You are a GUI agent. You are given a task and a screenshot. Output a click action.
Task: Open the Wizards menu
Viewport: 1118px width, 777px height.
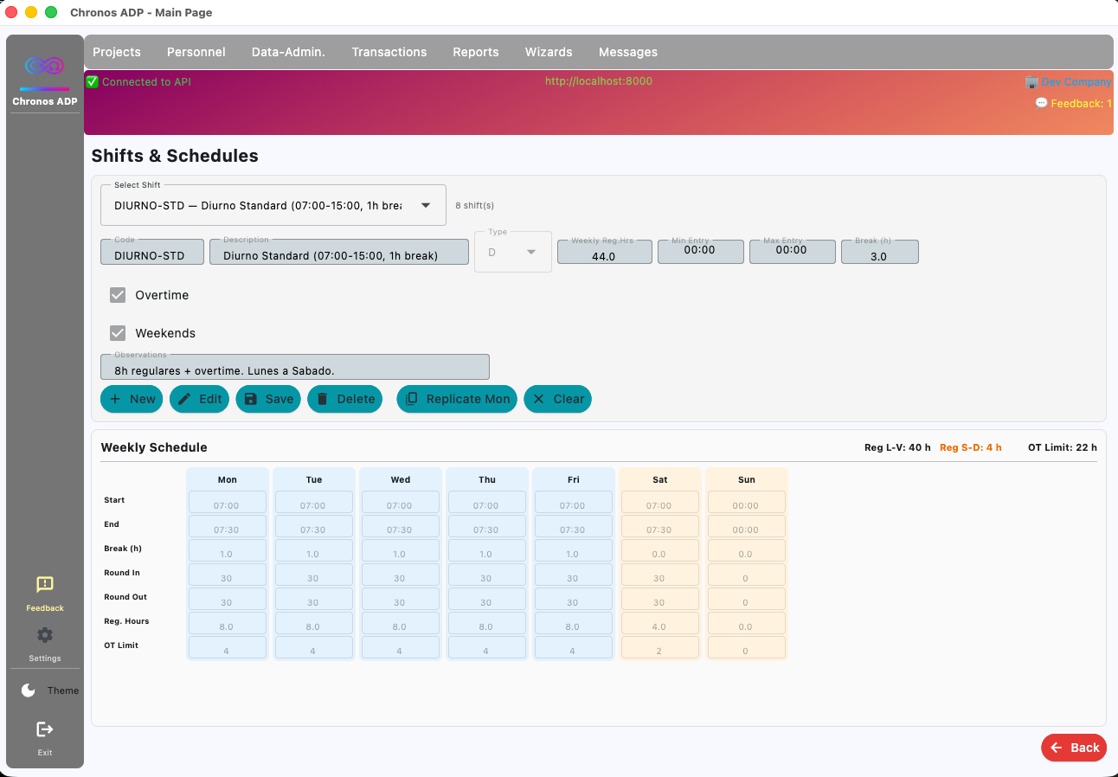pyautogui.click(x=549, y=52)
